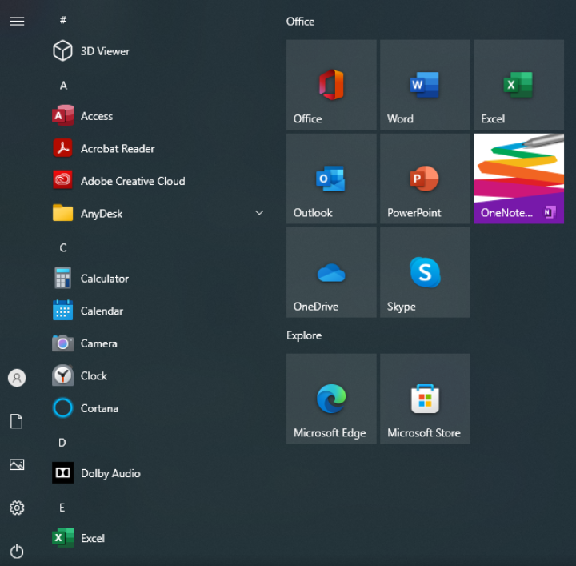Click the letter D section header
The width and height of the screenshot is (576, 566).
click(62, 443)
